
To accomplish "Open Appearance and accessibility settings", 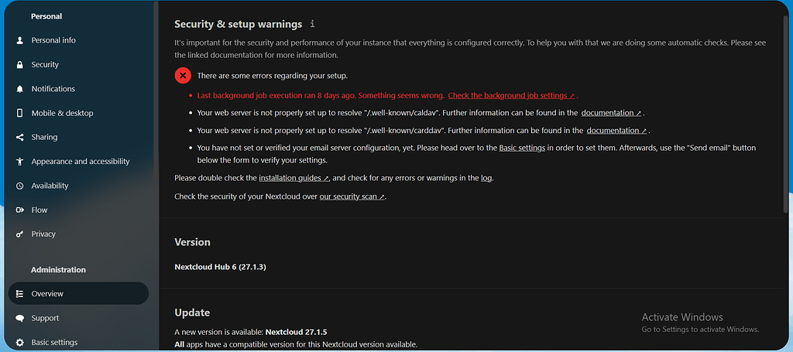I will coord(78,162).
